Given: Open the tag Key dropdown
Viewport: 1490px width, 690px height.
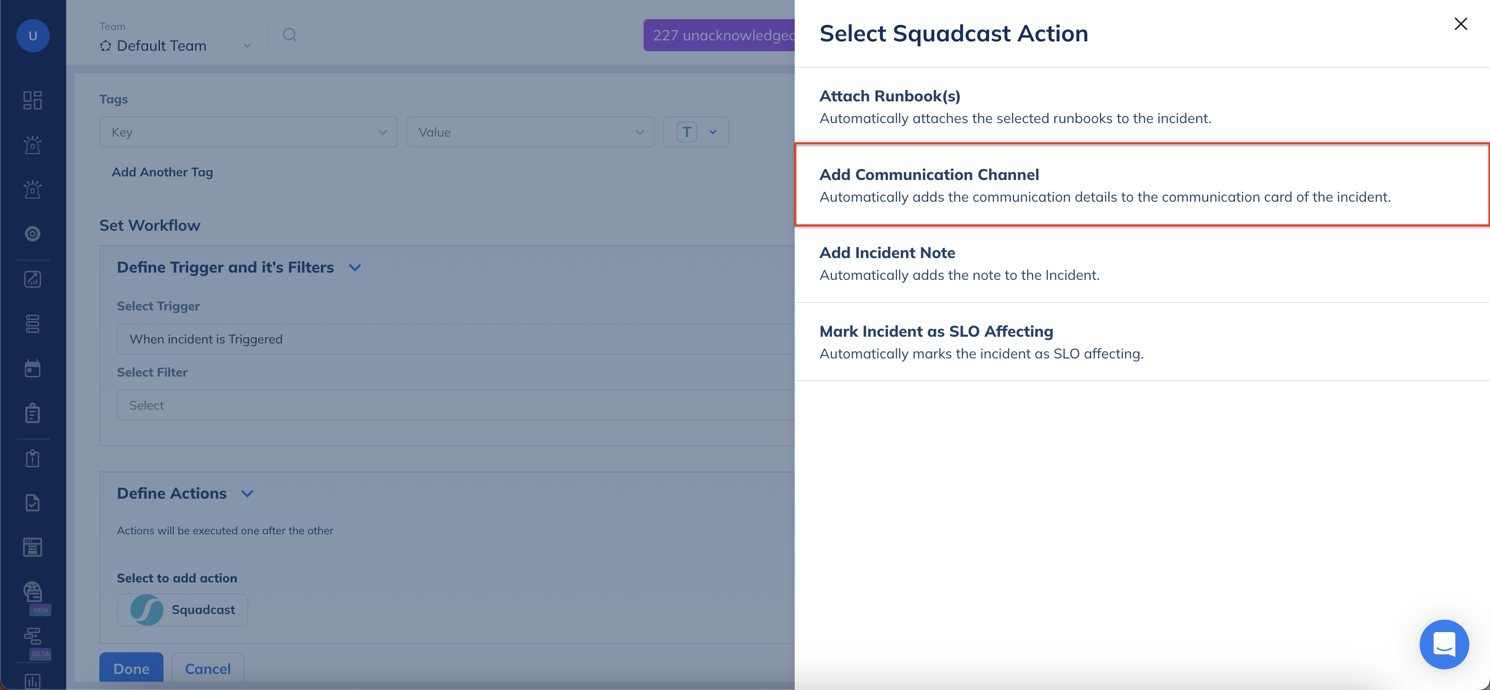Looking at the screenshot, I should pos(248,132).
